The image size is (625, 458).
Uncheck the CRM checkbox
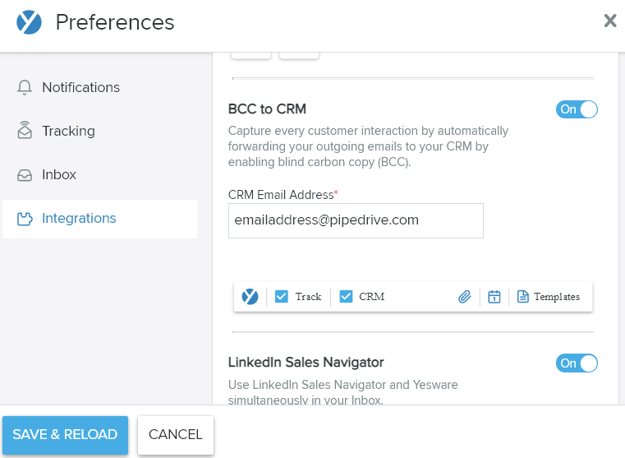coord(346,296)
